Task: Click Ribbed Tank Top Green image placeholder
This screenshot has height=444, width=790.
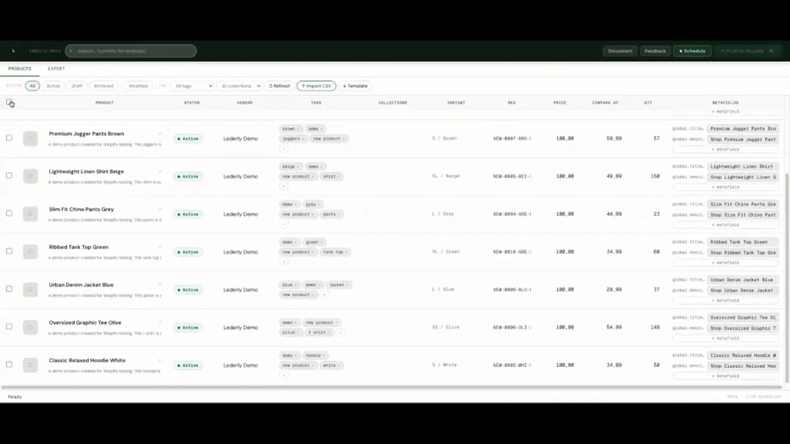Action: (30, 252)
